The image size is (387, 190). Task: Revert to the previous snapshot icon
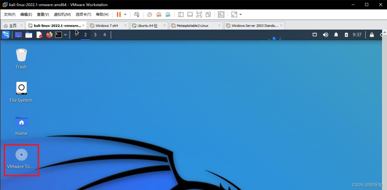click(x=159, y=14)
